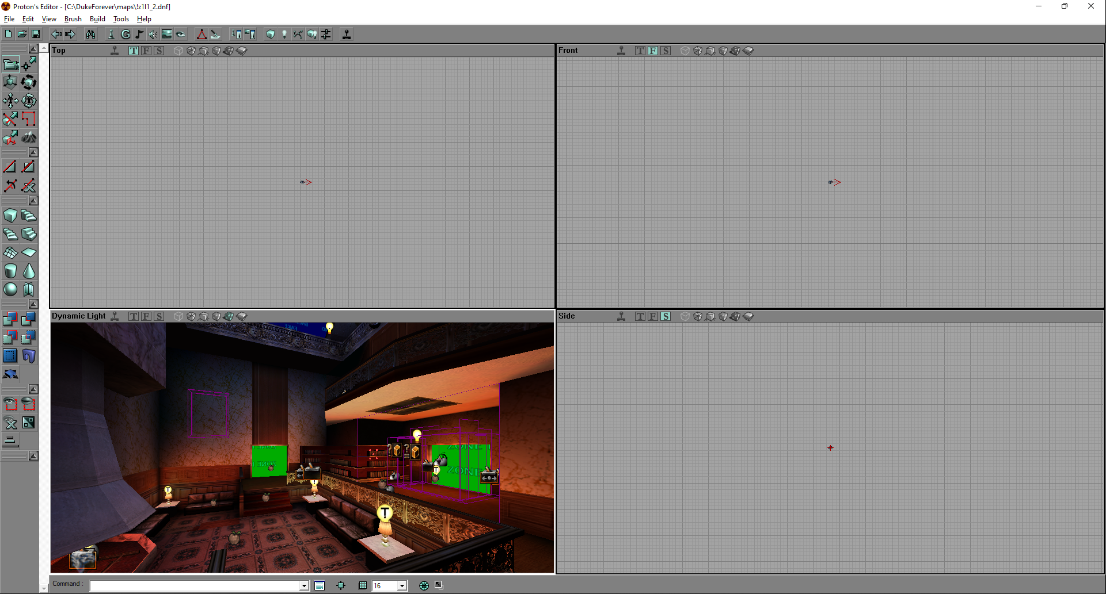Click the log window button beside Command
The width and height of the screenshot is (1106, 594).
(320, 585)
